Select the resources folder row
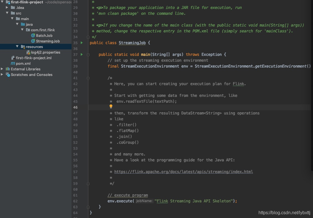This screenshot has height=218, width=313. click(36, 47)
